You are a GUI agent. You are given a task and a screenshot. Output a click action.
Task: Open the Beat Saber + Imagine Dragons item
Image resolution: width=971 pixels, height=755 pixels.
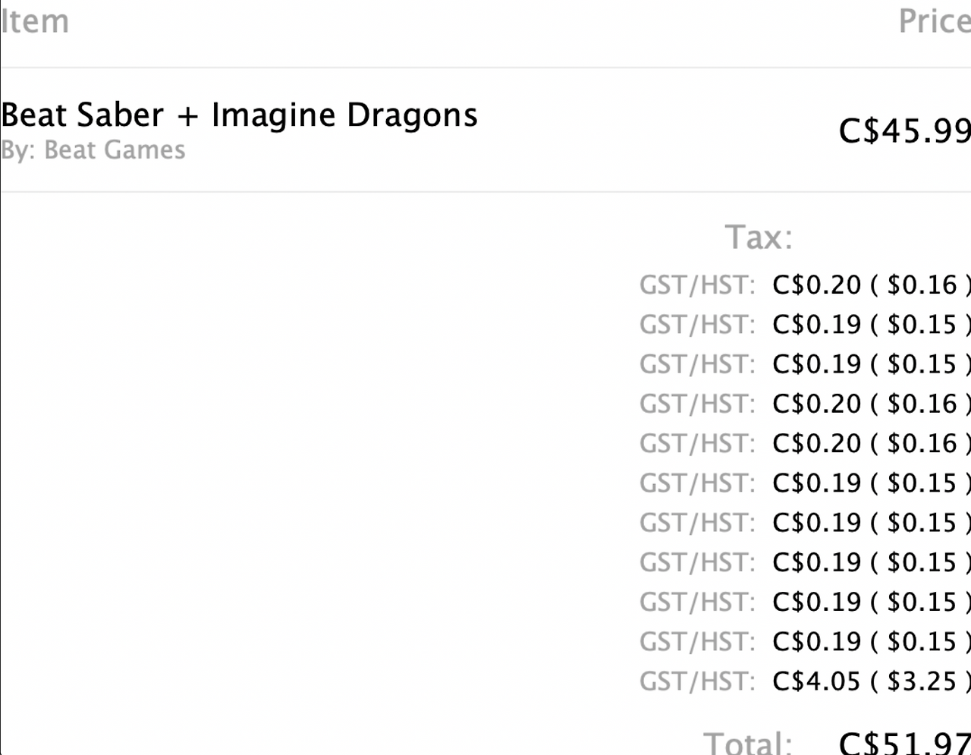239,115
